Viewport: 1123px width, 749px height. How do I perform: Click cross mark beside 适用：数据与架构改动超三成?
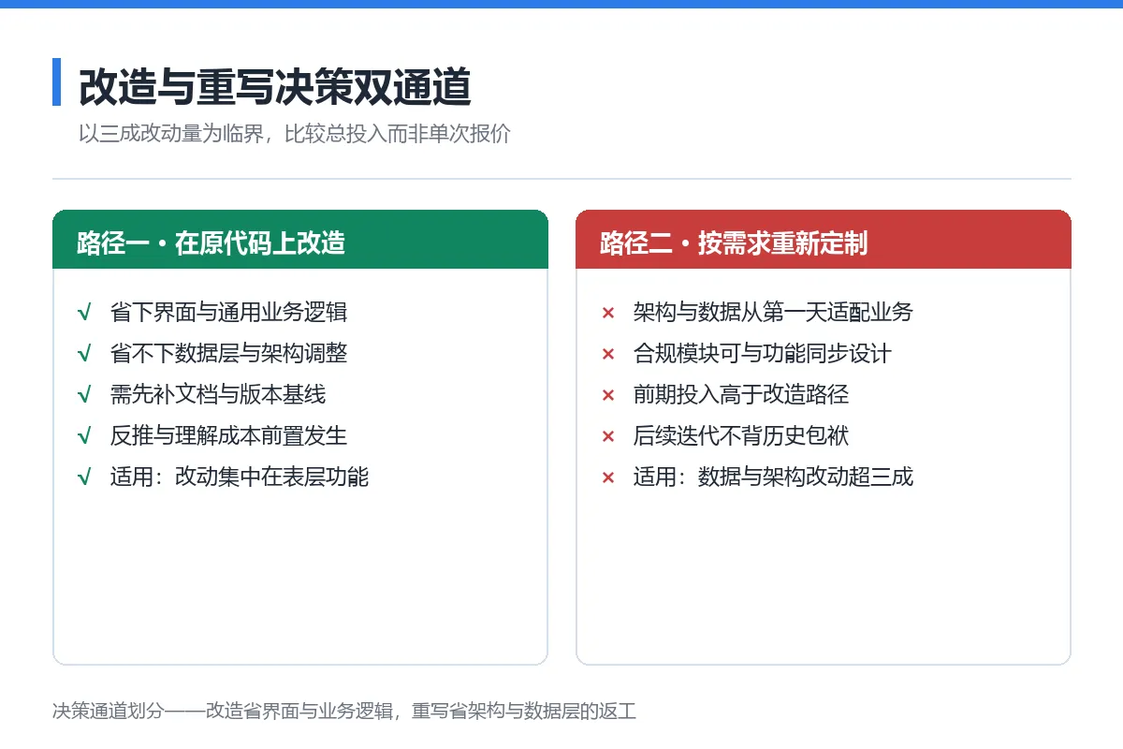pyautogui.click(x=607, y=478)
